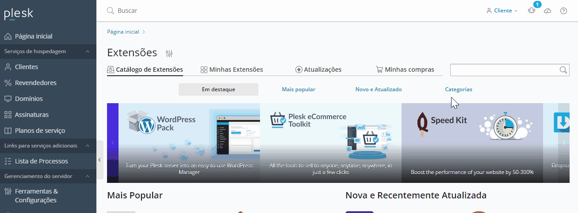Click the Planos de serviço book icon
The width and height of the screenshot is (578, 213).
pyautogui.click(x=8, y=131)
